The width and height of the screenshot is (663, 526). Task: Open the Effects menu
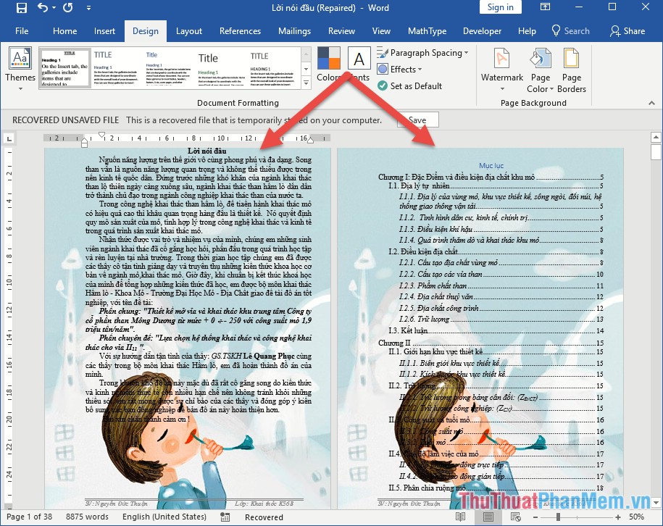[403, 70]
